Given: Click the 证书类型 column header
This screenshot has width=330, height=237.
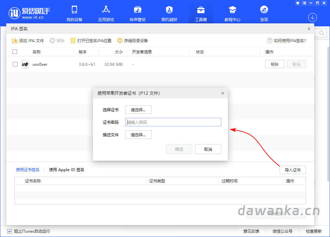Looking at the screenshot, I should tap(157, 181).
